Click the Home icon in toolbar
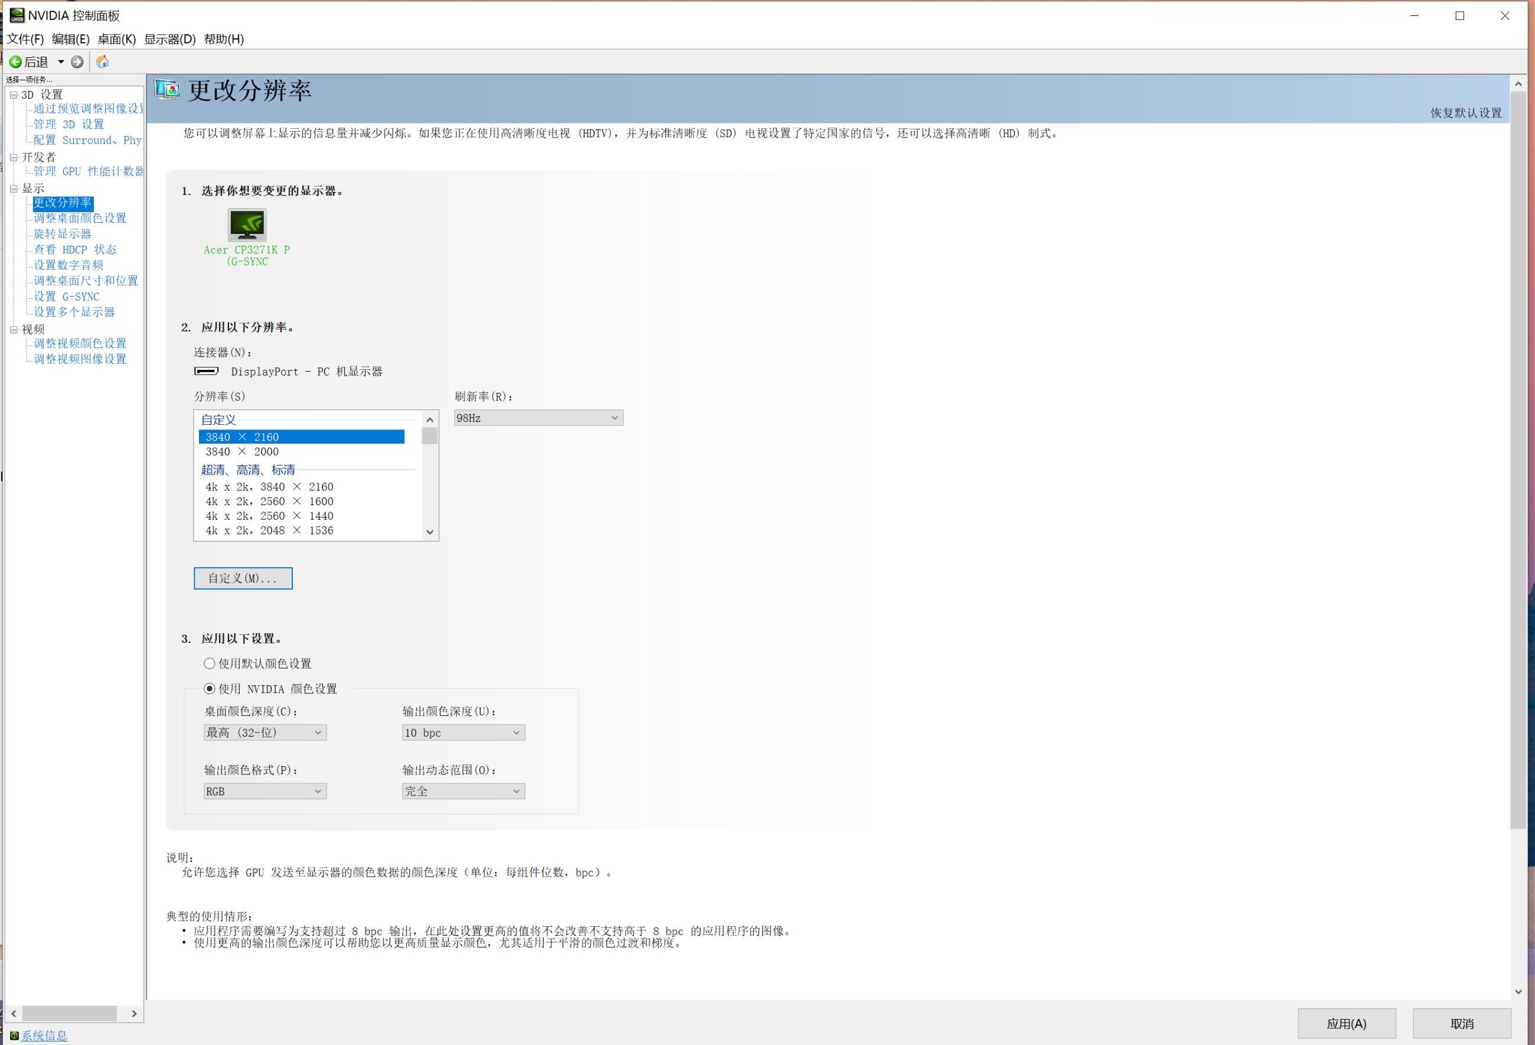This screenshot has width=1535, height=1045. click(x=102, y=62)
